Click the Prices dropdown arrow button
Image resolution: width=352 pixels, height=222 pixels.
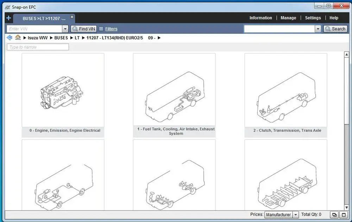pos(296,215)
